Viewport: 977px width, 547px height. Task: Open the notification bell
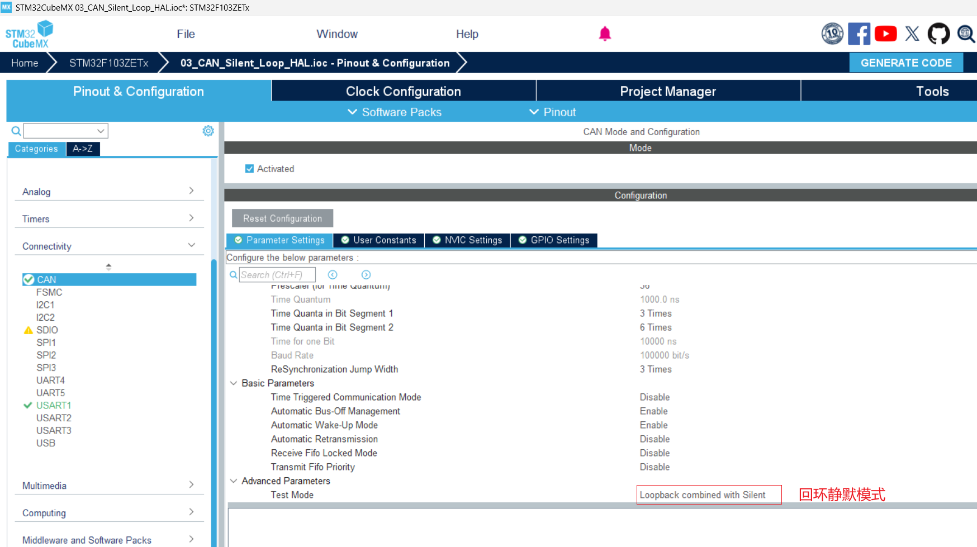(x=605, y=34)
